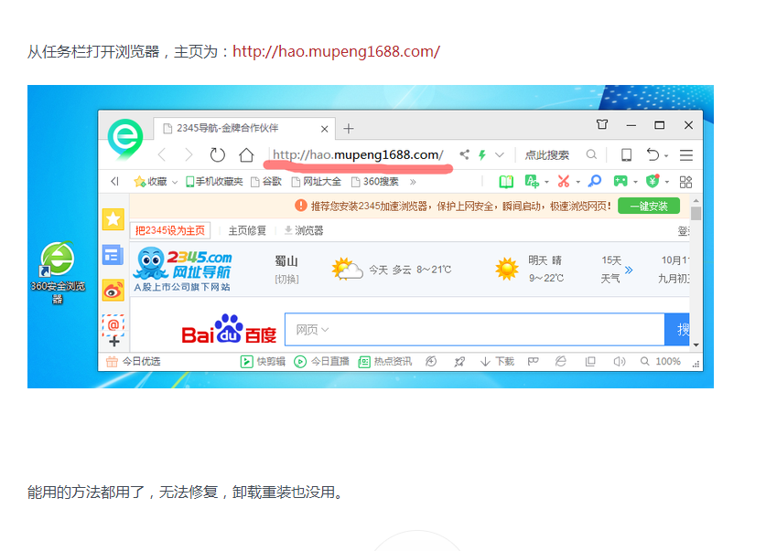Screen dimensions: 766x551
Task: Click the magnifier search icon
Action: 591,154
